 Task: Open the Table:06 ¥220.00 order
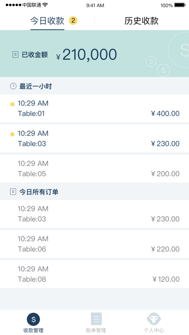[x=94, y=244]
